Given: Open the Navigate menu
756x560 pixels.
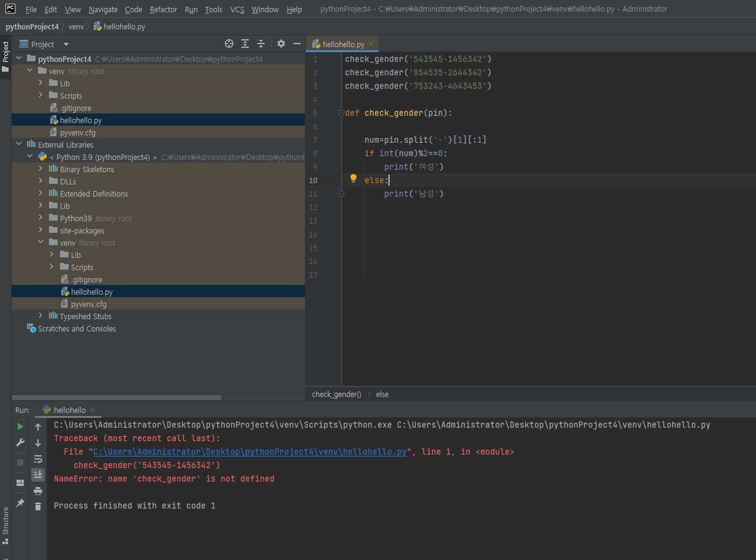Looking at the screenshot, I should (x=103, y=9).
